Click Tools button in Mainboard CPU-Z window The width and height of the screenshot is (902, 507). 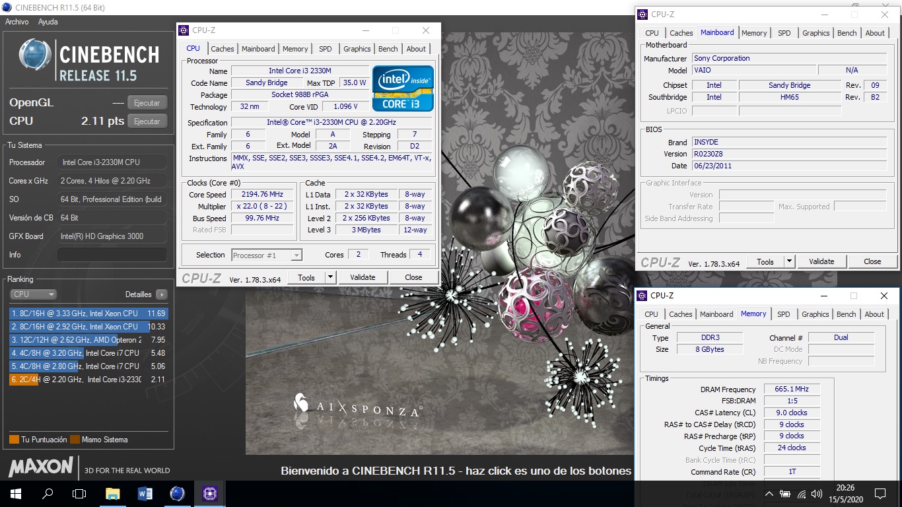765,261
